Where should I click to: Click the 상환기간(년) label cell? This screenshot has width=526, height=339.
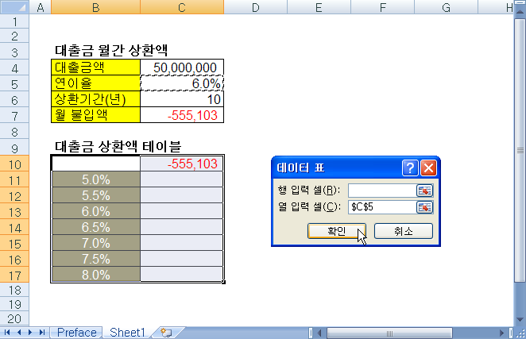click(x=95, y=99)
